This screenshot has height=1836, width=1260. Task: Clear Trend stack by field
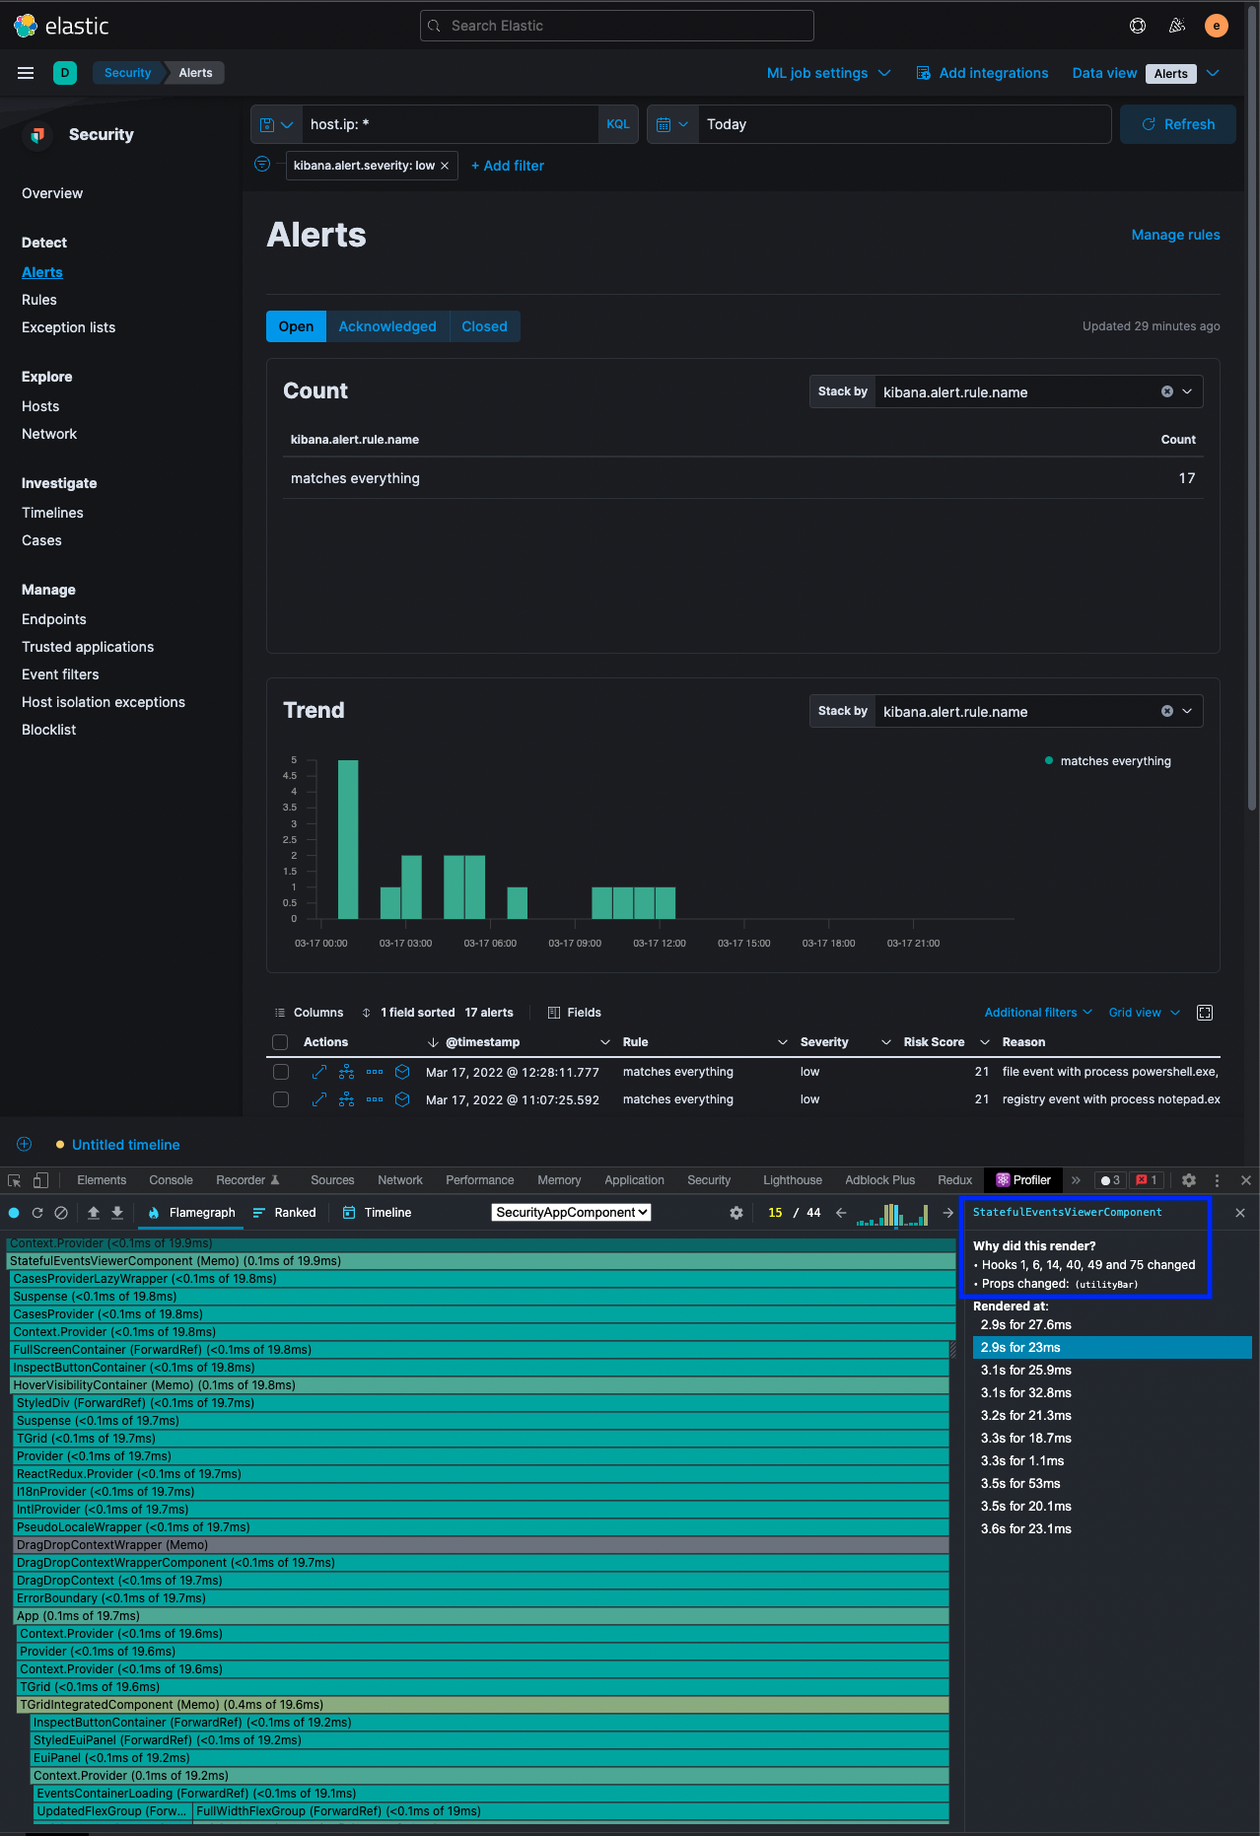(1167, 711)
